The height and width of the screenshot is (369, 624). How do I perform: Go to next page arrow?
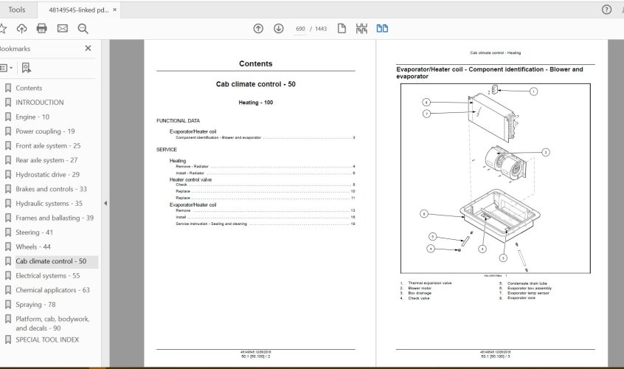point(279,28)
